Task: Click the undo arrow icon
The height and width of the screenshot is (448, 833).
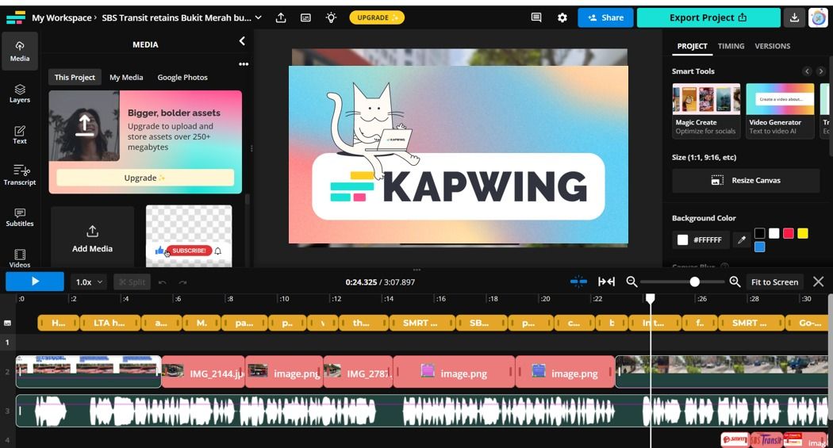Action: pyautogui.click(x=163, y=281)
